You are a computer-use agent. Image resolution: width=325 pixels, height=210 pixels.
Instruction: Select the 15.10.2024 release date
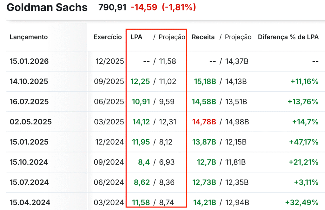pyautogui.click(x=29, y=162)
